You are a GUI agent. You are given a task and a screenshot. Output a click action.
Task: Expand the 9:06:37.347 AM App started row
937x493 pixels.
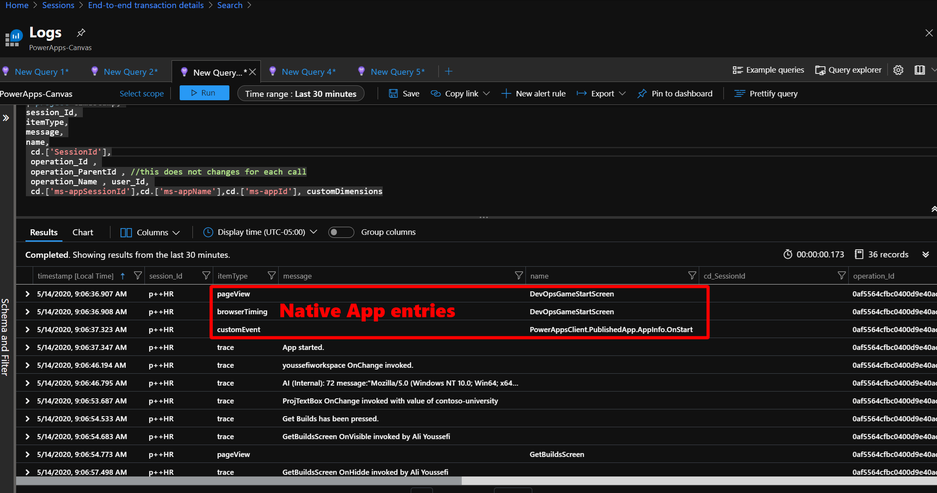[x=28, y=347]
